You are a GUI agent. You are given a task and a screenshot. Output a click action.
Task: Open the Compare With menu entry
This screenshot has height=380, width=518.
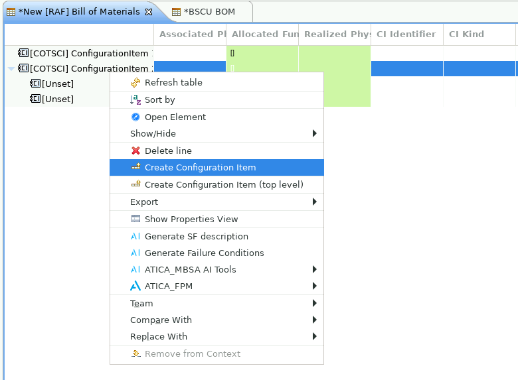click(x=216, y=320)
